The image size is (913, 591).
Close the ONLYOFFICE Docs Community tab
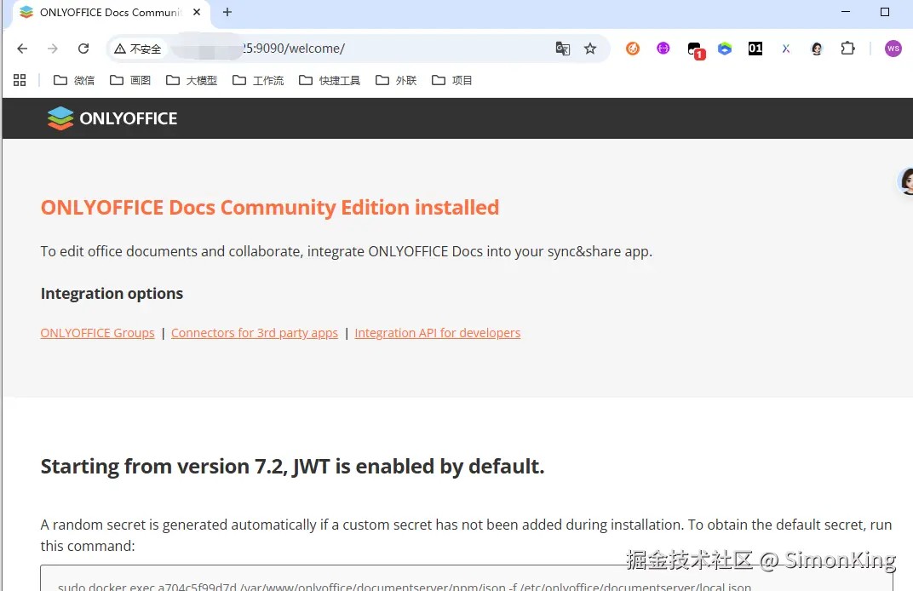pyautogui.click(x=197, y=12)
